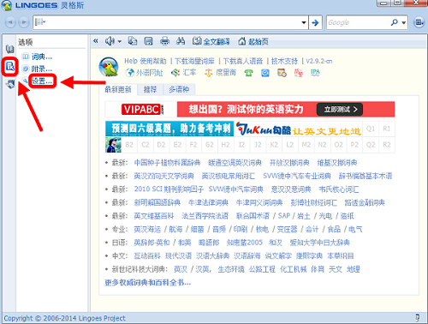Click the copy icon in toolbar
Viewport: 428px width, 324px height.
click(132, 41)
